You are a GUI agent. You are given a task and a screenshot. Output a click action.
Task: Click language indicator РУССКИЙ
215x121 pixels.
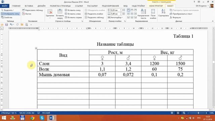(x=46, y=113)
